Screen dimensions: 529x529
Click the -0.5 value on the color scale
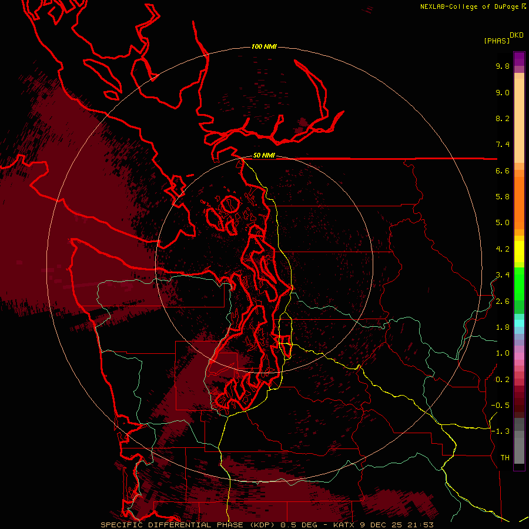[500, 406]
